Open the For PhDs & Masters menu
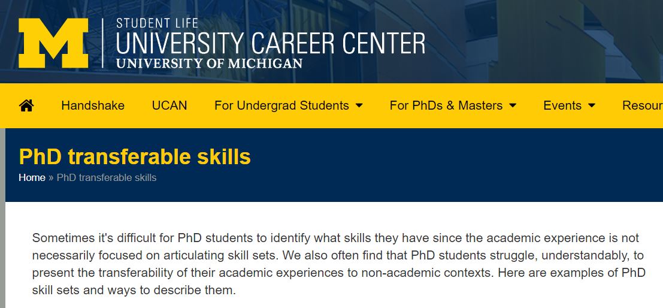The image size is (663, 308). pyautogui.click(x=446, y=105)
